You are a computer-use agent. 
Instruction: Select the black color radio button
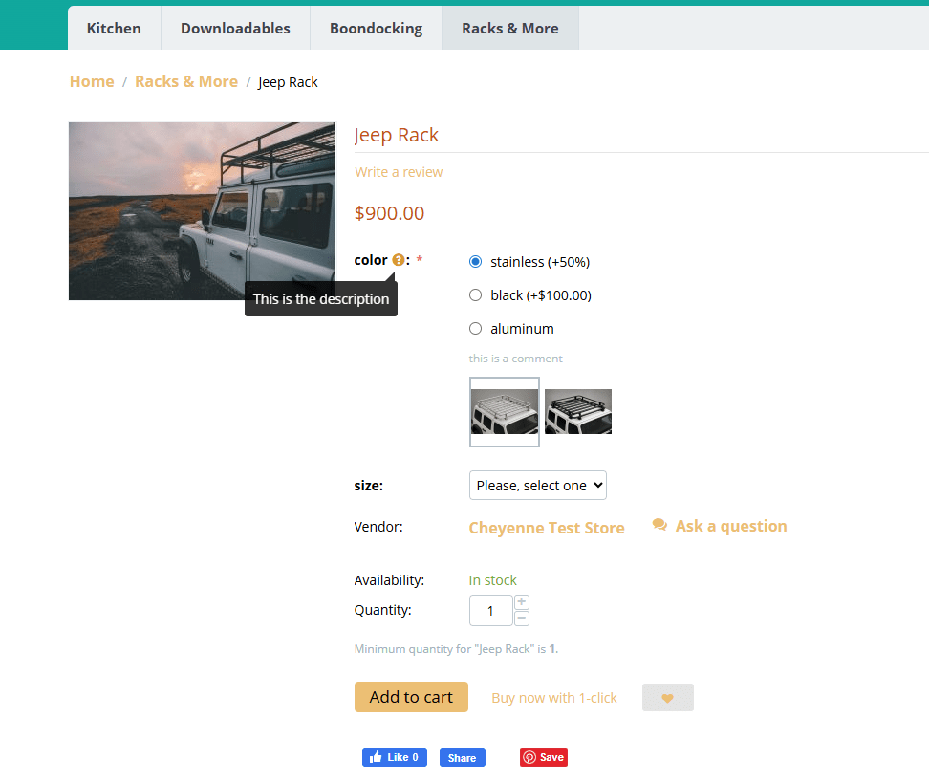pyautogui.click(x=476, y=295)
